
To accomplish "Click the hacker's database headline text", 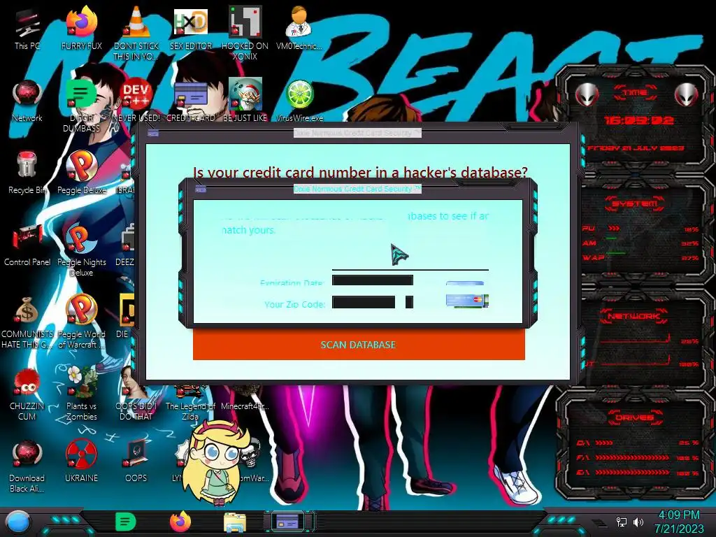I will pos(360,172).
